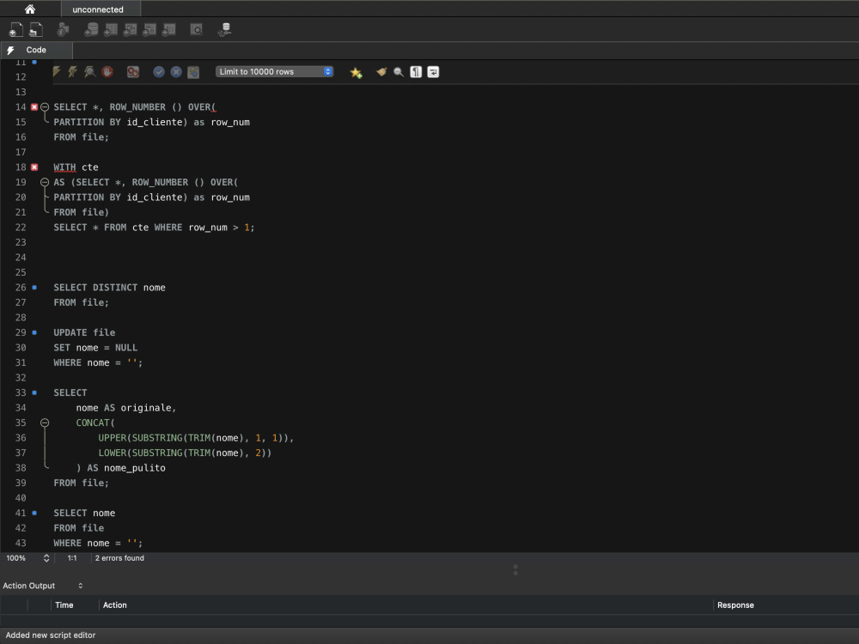Screen dimensions: 859x644
Task: Click the statement marker on line 26
Action: pyautogui.click(x=34, y=288)
